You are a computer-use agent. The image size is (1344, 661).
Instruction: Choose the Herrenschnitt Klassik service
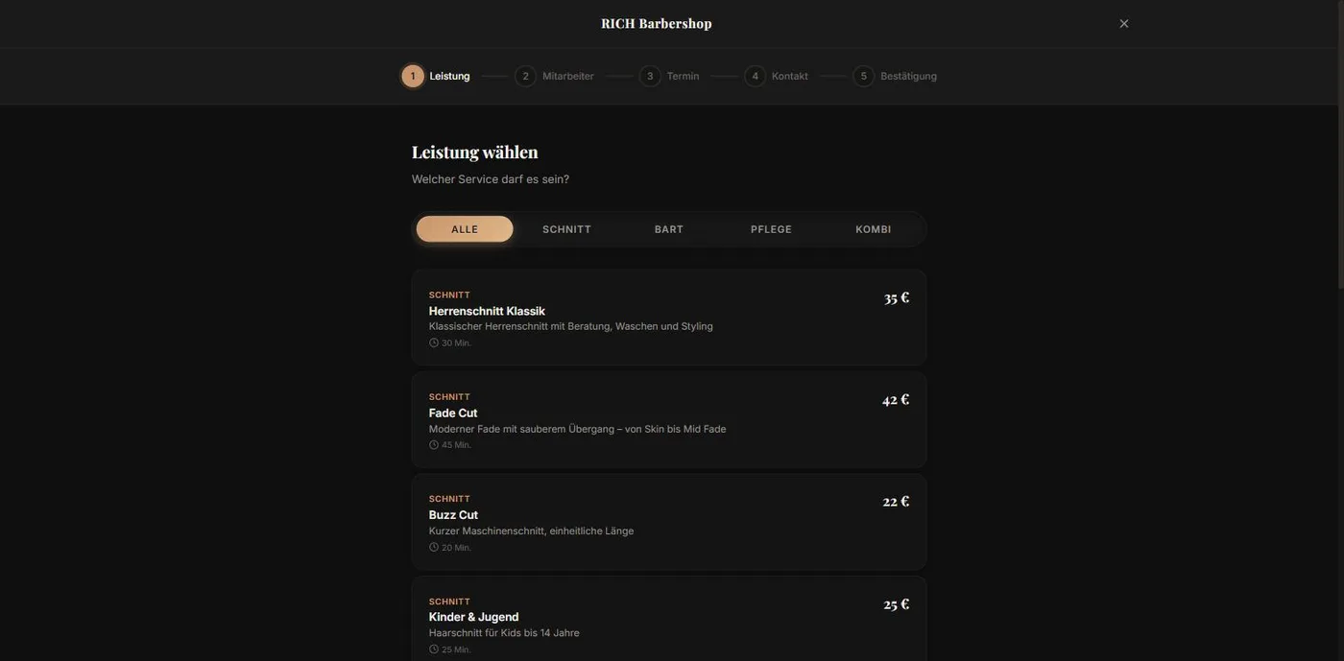click(669, 318)
